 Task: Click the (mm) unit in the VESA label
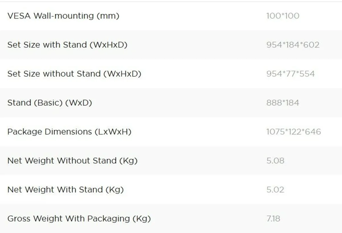coord(108,16)
